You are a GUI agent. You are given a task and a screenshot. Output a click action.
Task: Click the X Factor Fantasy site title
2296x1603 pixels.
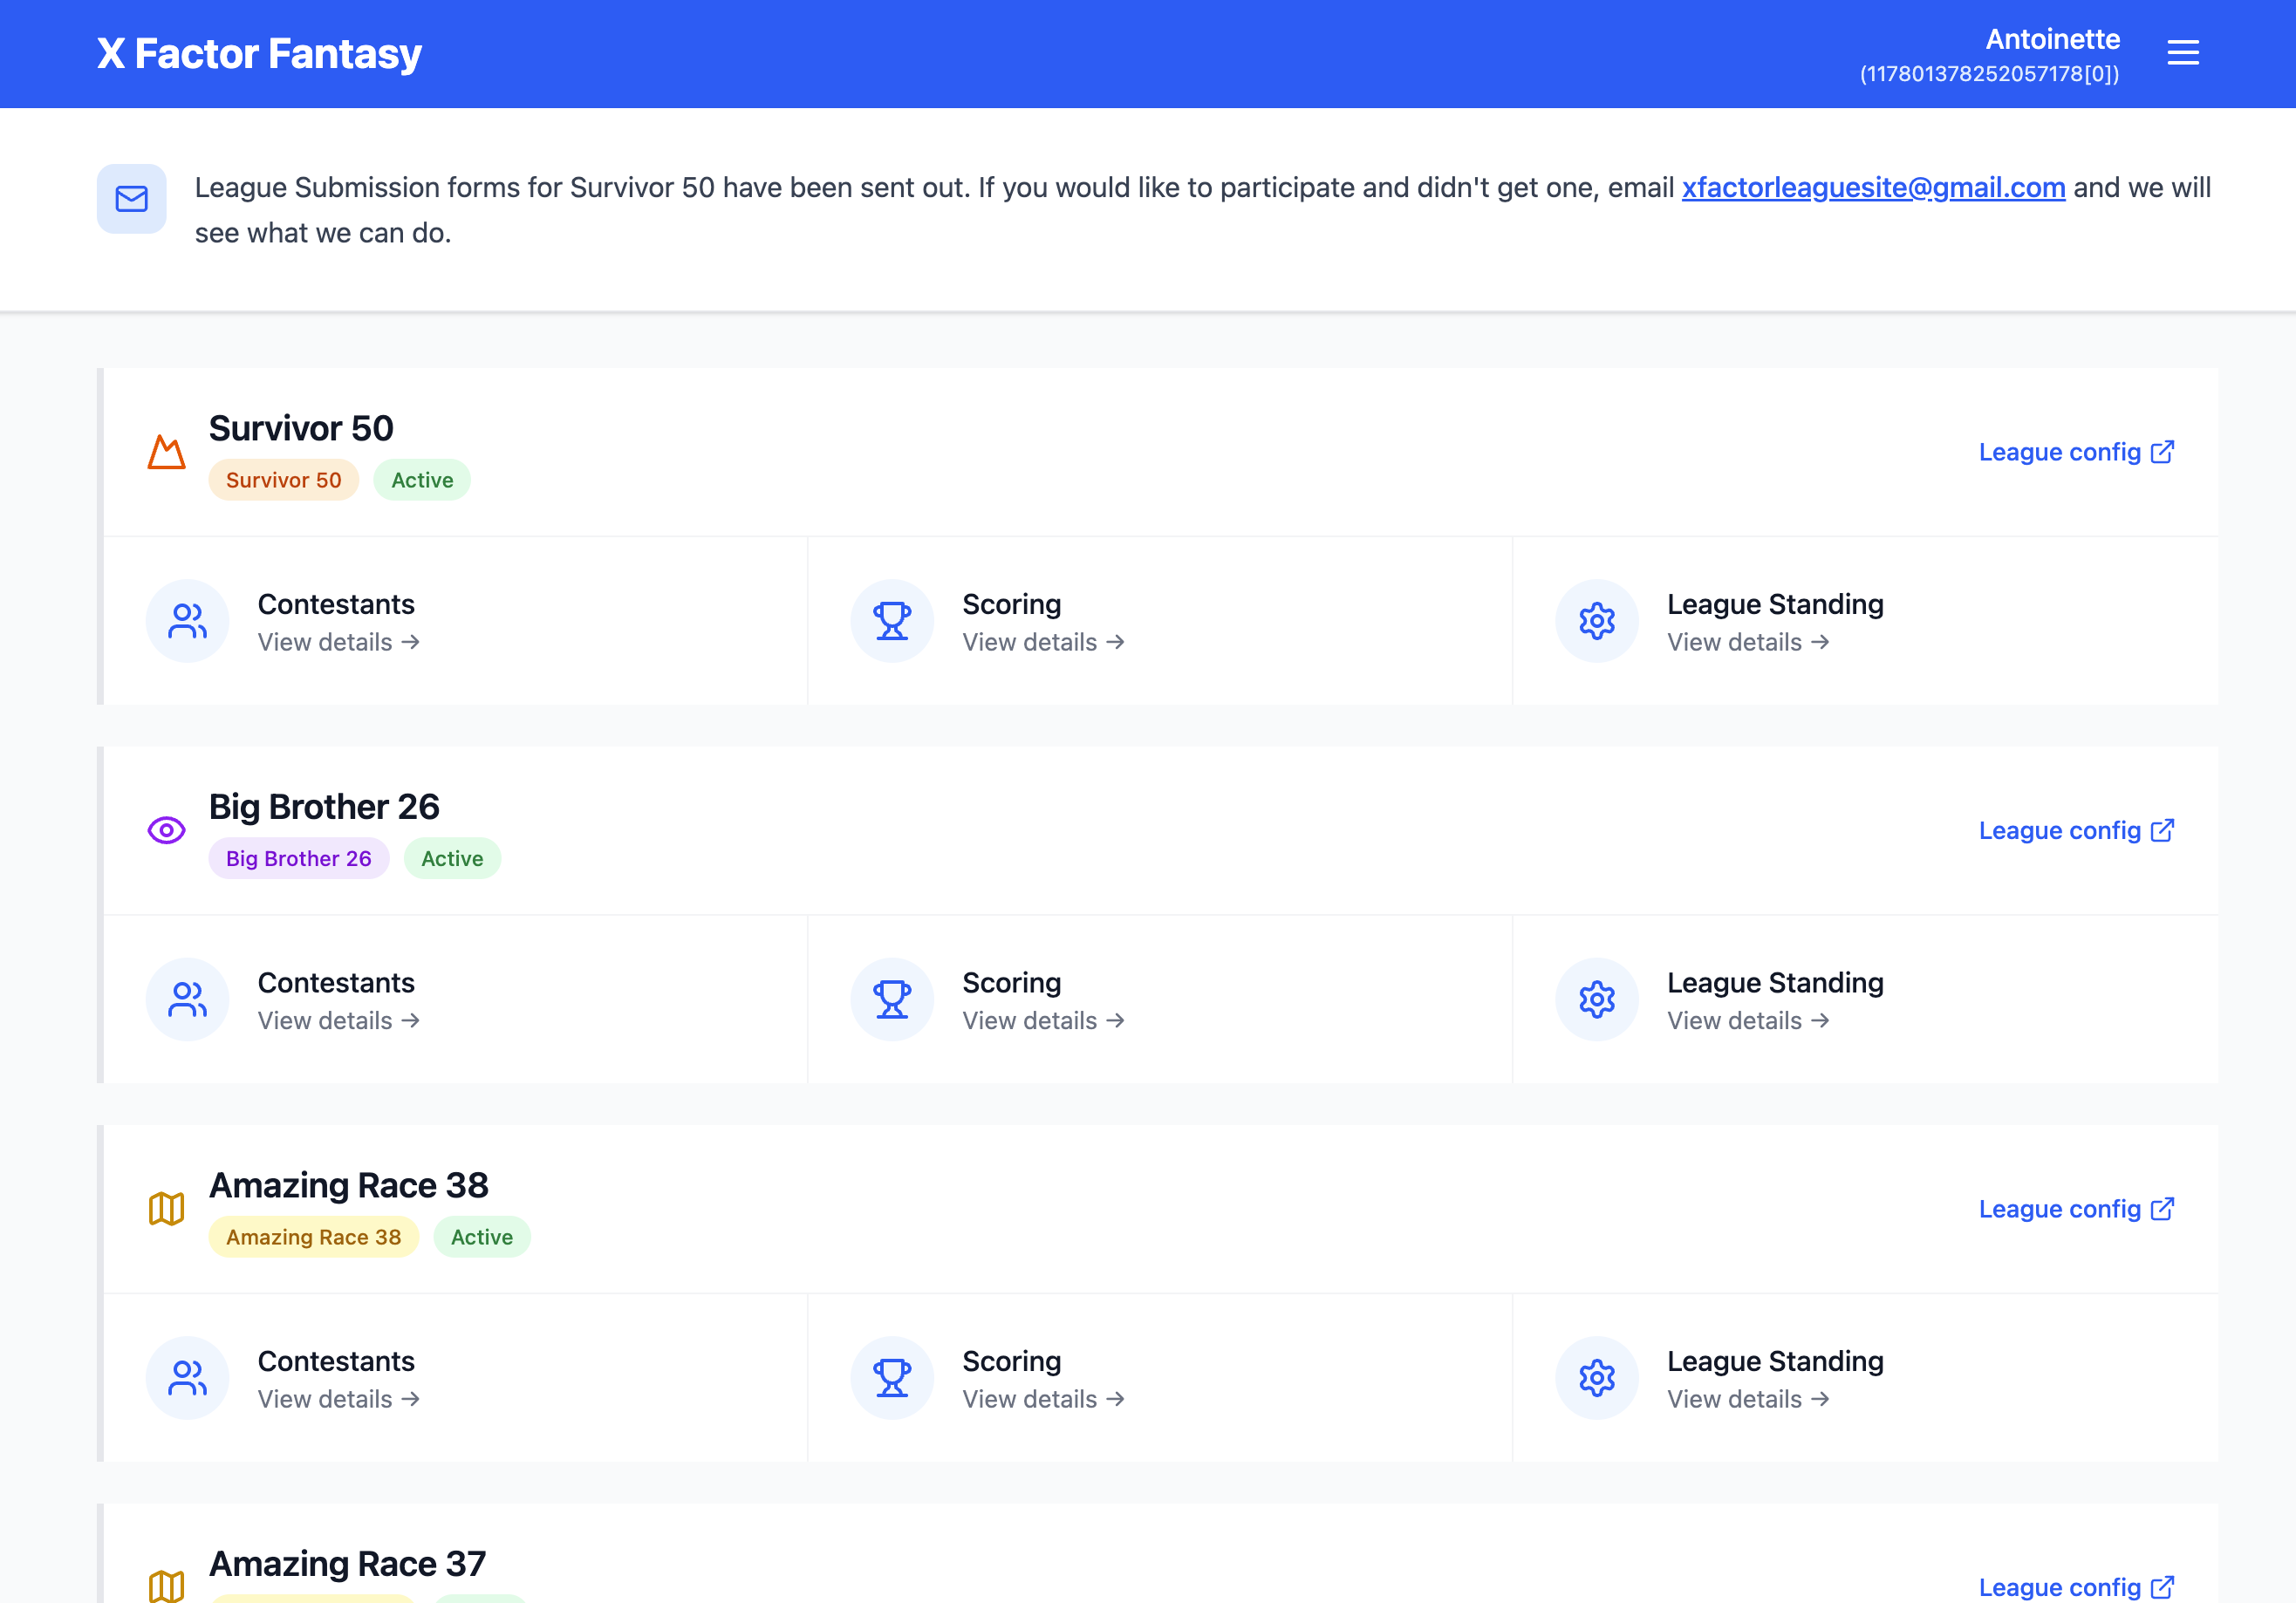259,54
